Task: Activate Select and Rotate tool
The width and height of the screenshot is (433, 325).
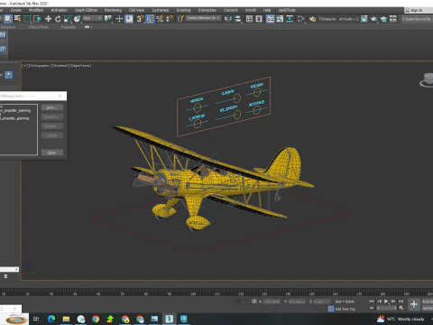Action: click(58, 19)
